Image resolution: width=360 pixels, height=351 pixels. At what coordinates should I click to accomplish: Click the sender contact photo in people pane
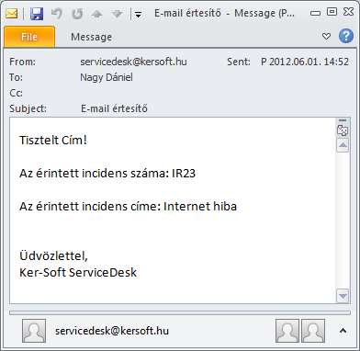(34, 331)
